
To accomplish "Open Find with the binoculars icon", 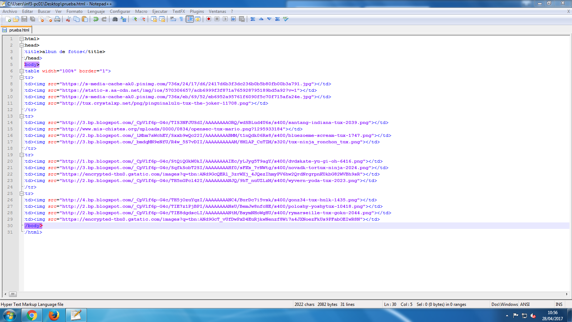I will (115, 19).
